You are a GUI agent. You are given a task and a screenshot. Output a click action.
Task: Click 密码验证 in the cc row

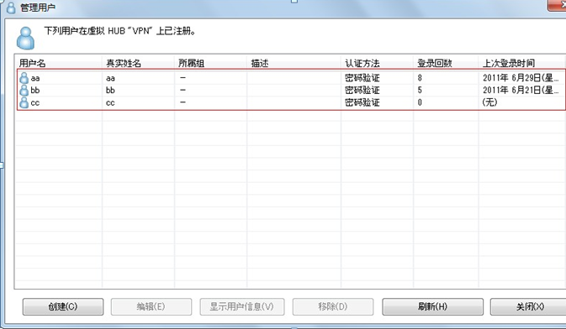(x=362, y=102)
